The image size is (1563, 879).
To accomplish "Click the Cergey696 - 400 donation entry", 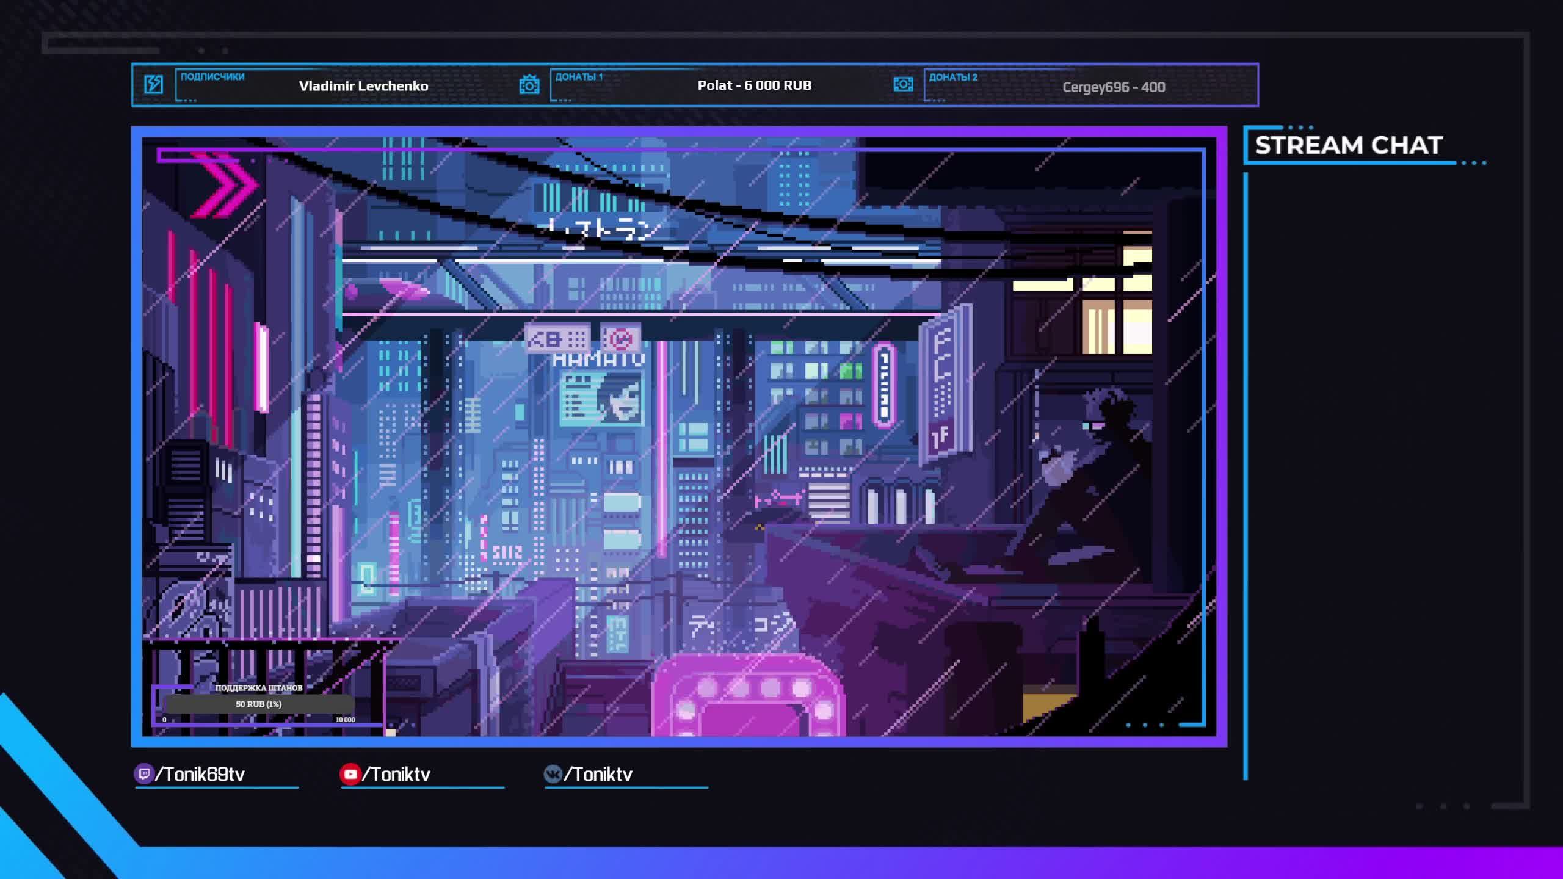I will [1114, 87].
